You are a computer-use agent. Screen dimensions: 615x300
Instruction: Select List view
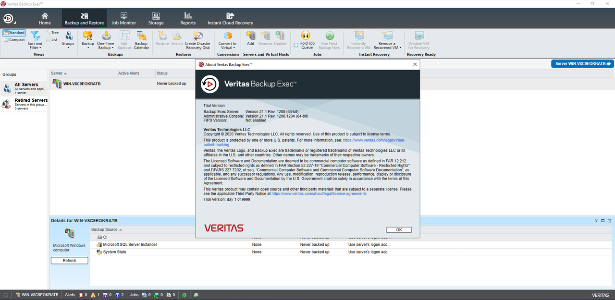click(x=52, y=40)
